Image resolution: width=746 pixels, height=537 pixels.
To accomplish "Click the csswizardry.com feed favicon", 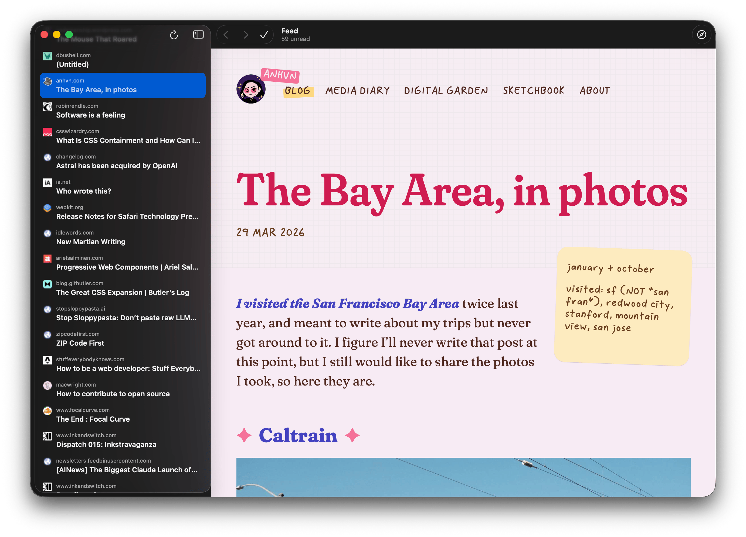I will pos(47,132).
